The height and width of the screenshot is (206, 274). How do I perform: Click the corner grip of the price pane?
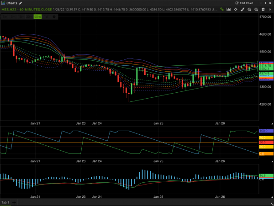tap(272, 124)
